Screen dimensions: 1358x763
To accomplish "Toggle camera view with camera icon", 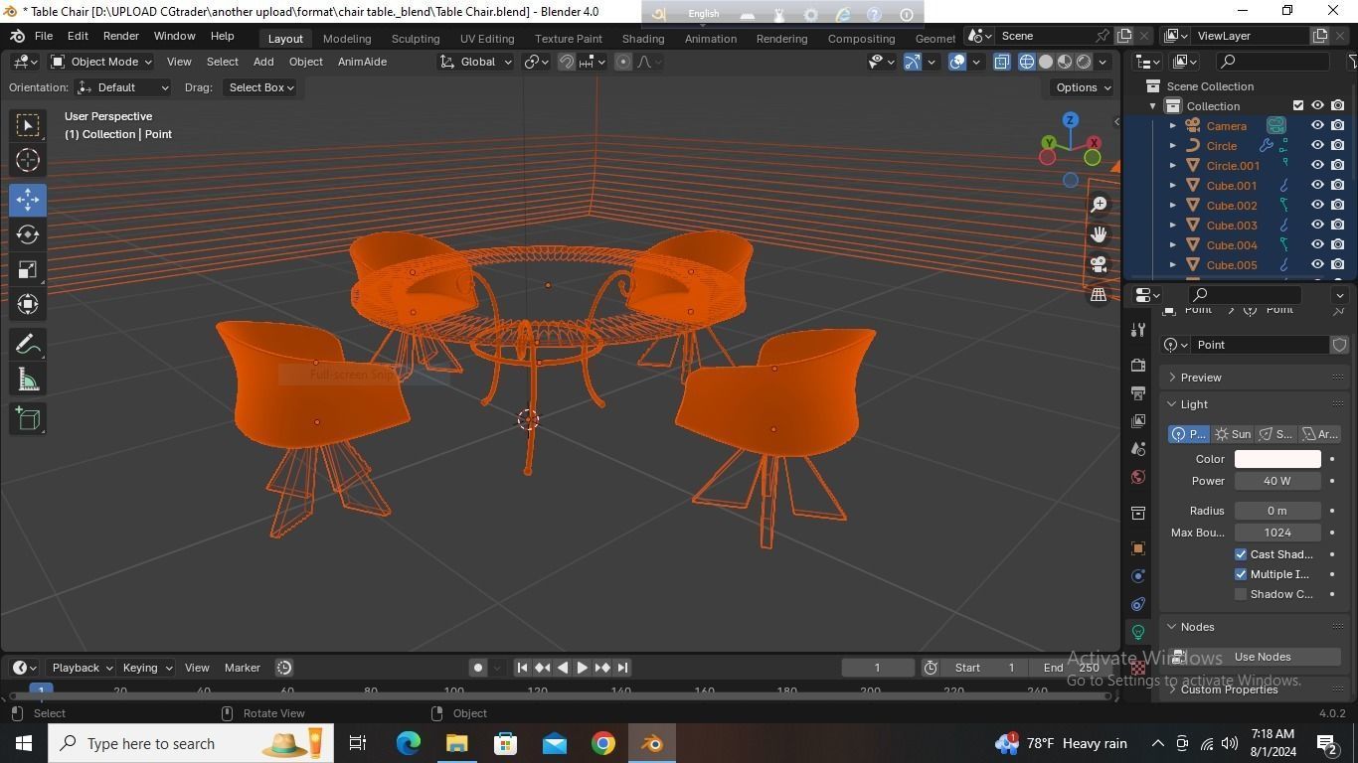I will click(1099, 264).
